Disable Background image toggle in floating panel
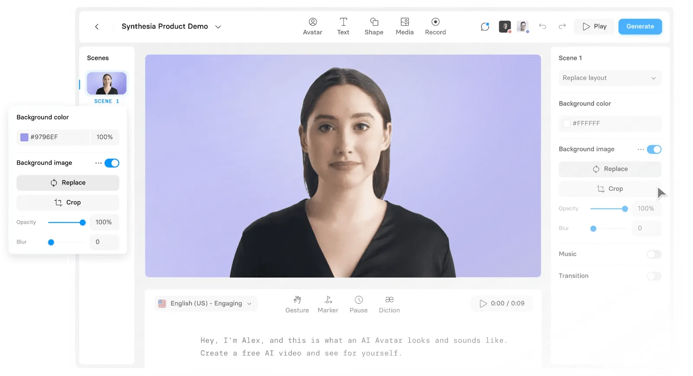The height and width of the screenshot is (376, 693). pos(112,163)
